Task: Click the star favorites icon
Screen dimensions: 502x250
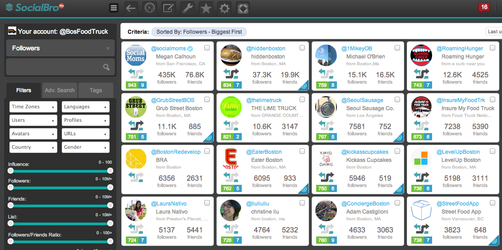Action: (206, 8)
